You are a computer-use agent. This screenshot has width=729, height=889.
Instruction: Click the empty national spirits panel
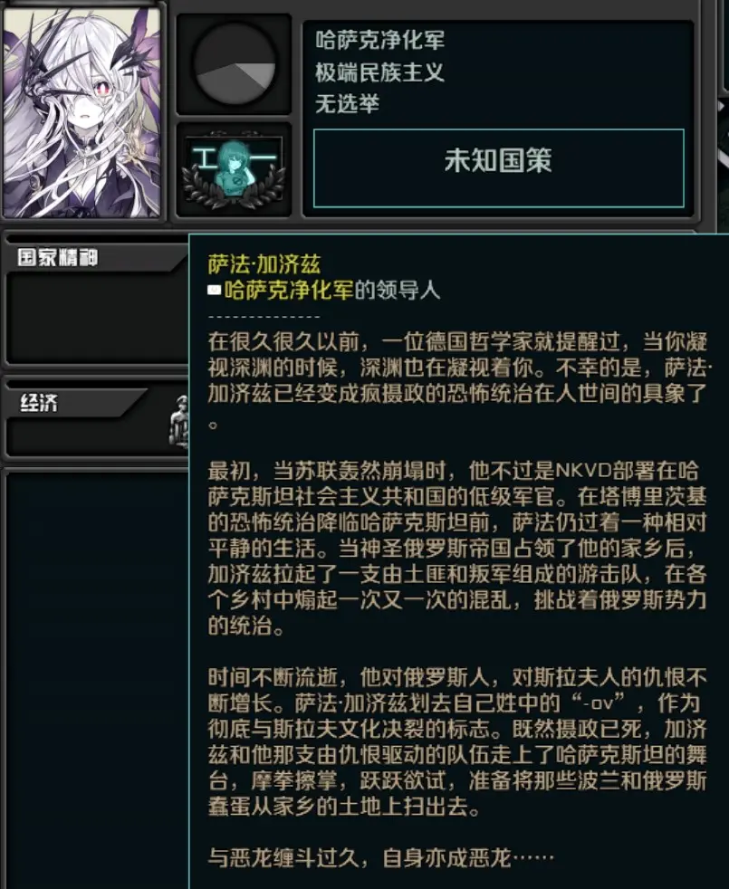[98, 319]
